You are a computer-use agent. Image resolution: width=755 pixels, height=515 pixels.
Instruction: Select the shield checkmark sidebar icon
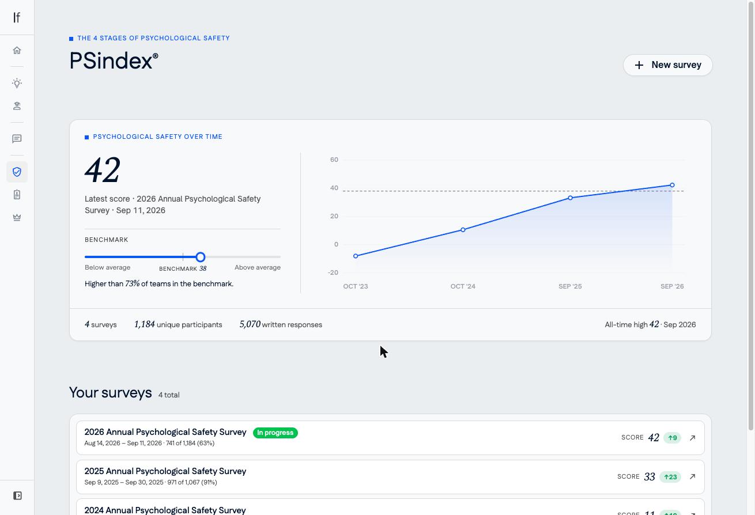coord(17,172)
